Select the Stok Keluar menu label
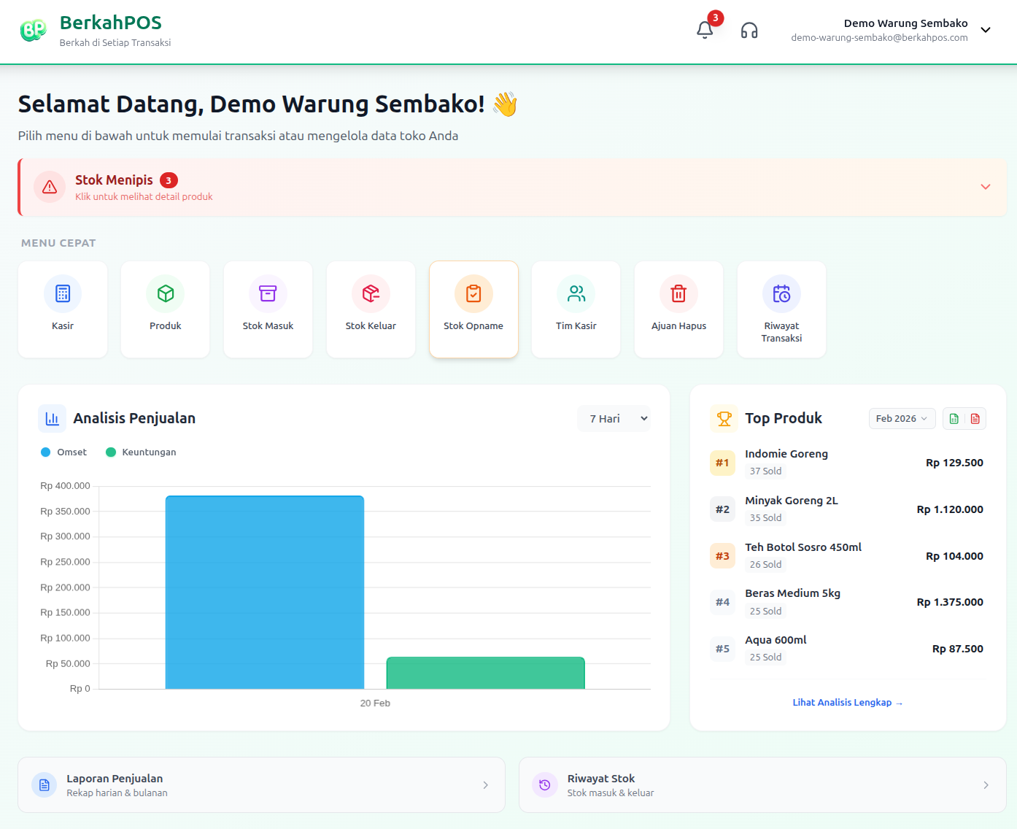Image resolution: width=1017 pixels, height=829 pixels. (x=371, y=326)
